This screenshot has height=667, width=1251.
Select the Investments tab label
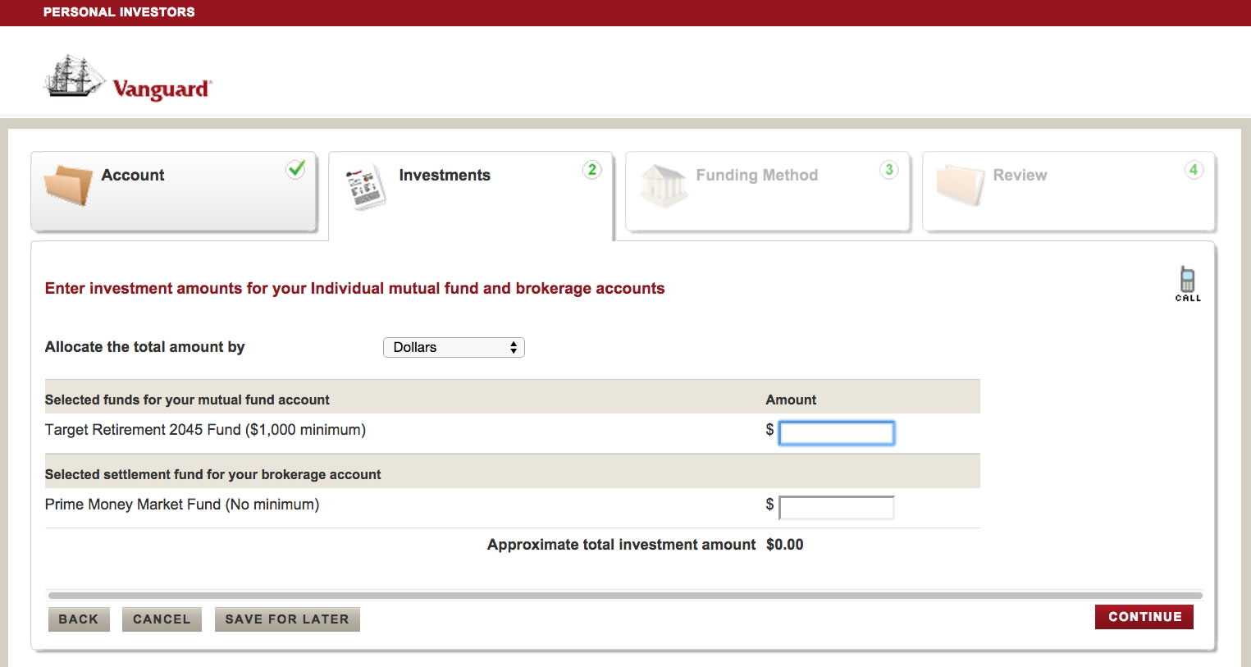tap(445, 175)
